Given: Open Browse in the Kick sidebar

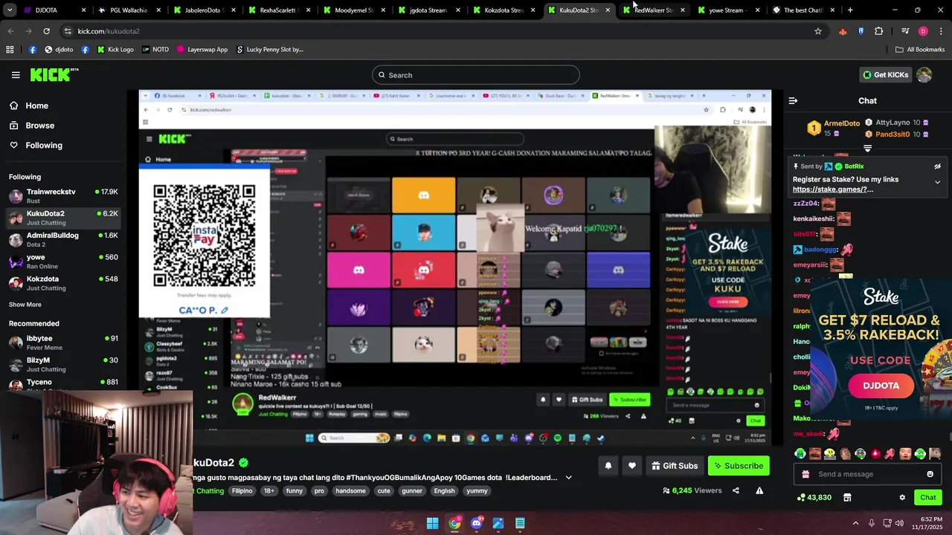Looking at the screenshot, I should tap(32, 126).
